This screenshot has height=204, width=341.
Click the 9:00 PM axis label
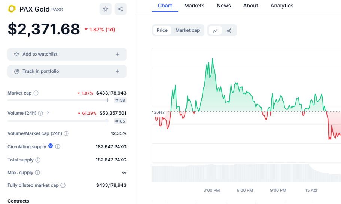coord(278,190)
